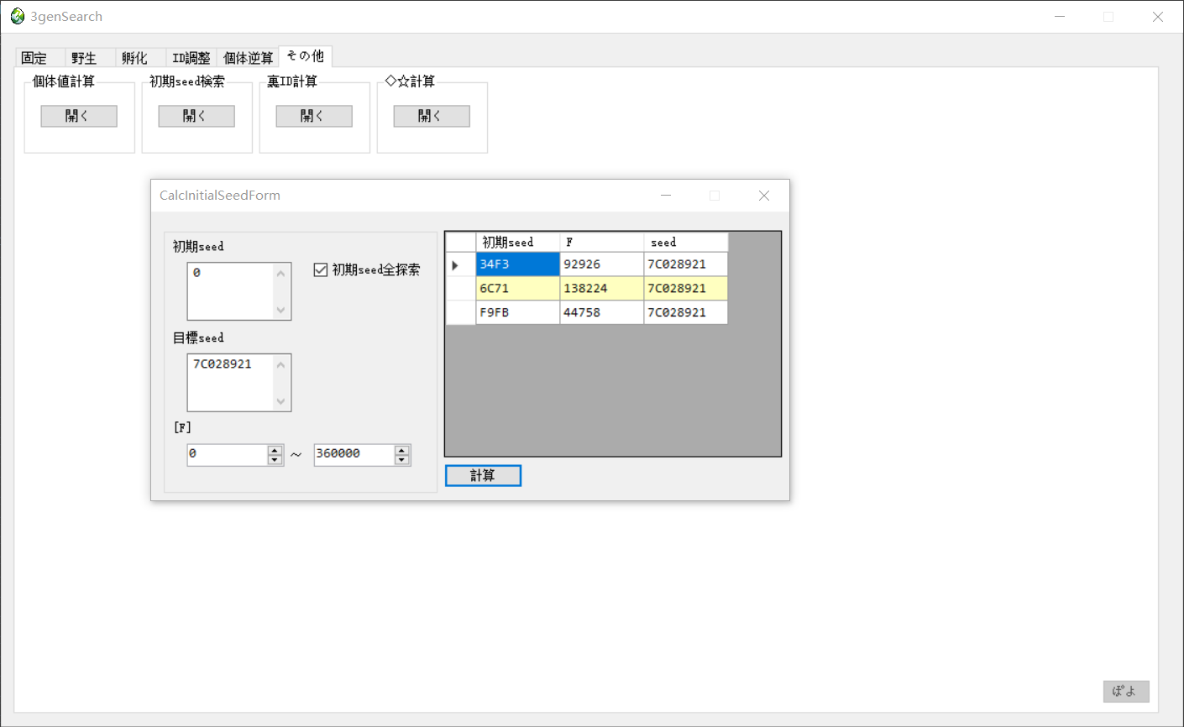Minimize the CalcInitialSeedForm window
Screen dimensions: 1184x727
coord(666,196)
